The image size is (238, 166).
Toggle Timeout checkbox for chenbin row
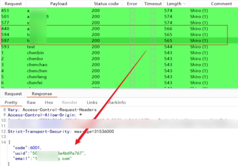[x=153, y=53]
